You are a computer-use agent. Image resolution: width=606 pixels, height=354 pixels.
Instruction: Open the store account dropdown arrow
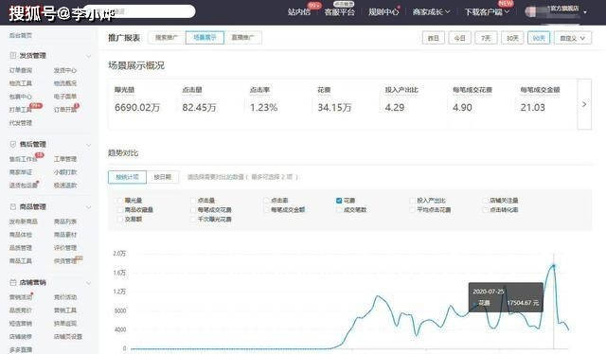tap(585, 12)
